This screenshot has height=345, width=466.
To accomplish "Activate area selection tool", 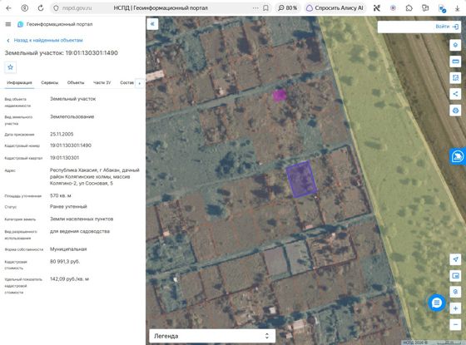I will coord(455,78).
